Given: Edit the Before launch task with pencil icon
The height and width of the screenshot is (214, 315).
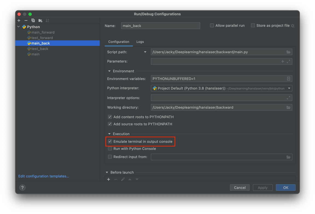Looking at the screenshot, I should point(122,179).
